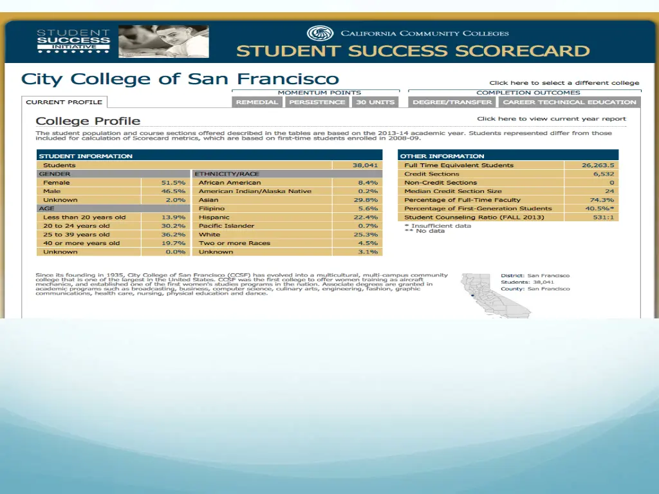Click the Insufficient data footnote
659x494 pixels.
coord(438,226)
